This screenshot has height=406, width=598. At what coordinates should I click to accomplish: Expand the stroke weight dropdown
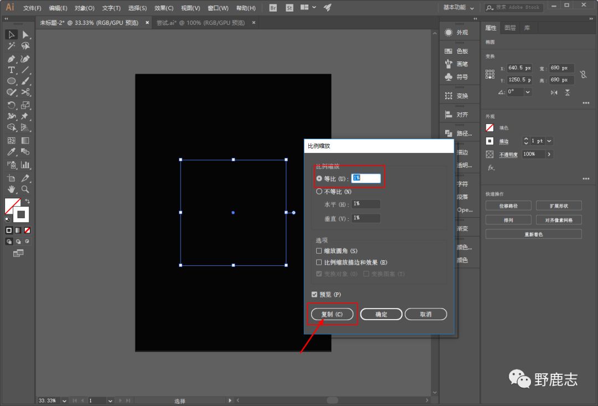coord(549,141)
